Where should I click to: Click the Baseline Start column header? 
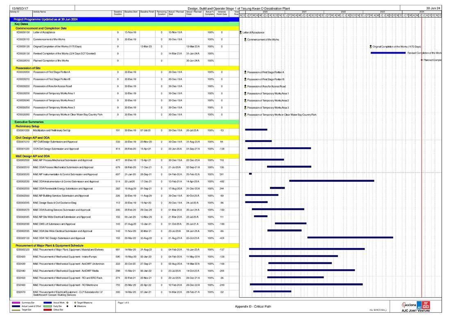pyautogui.click(x=131, y=12)
